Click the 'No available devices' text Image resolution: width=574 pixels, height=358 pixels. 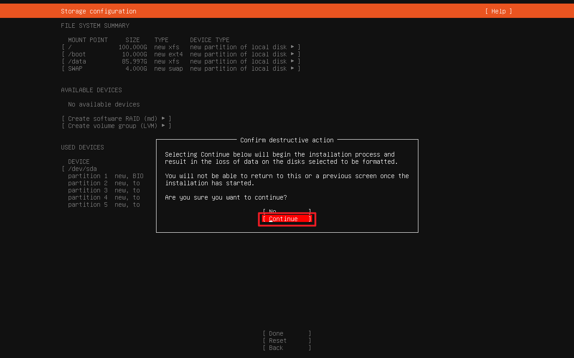pyautogui.click(x=104, y=104)
